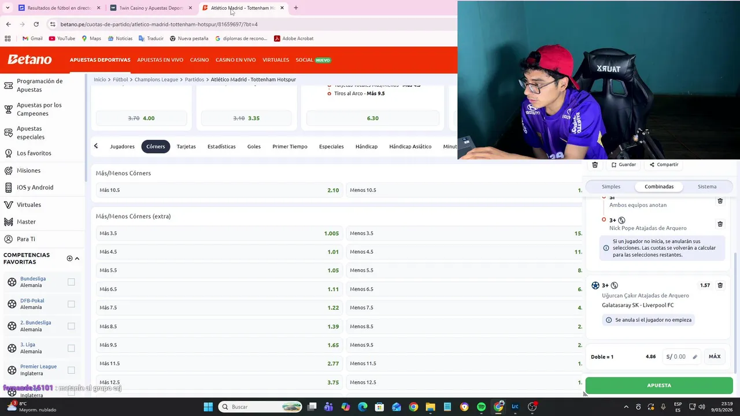Reload the browser page
This screenshot has height=416, width=740.
pyautogui.click(x=36, y=24)
